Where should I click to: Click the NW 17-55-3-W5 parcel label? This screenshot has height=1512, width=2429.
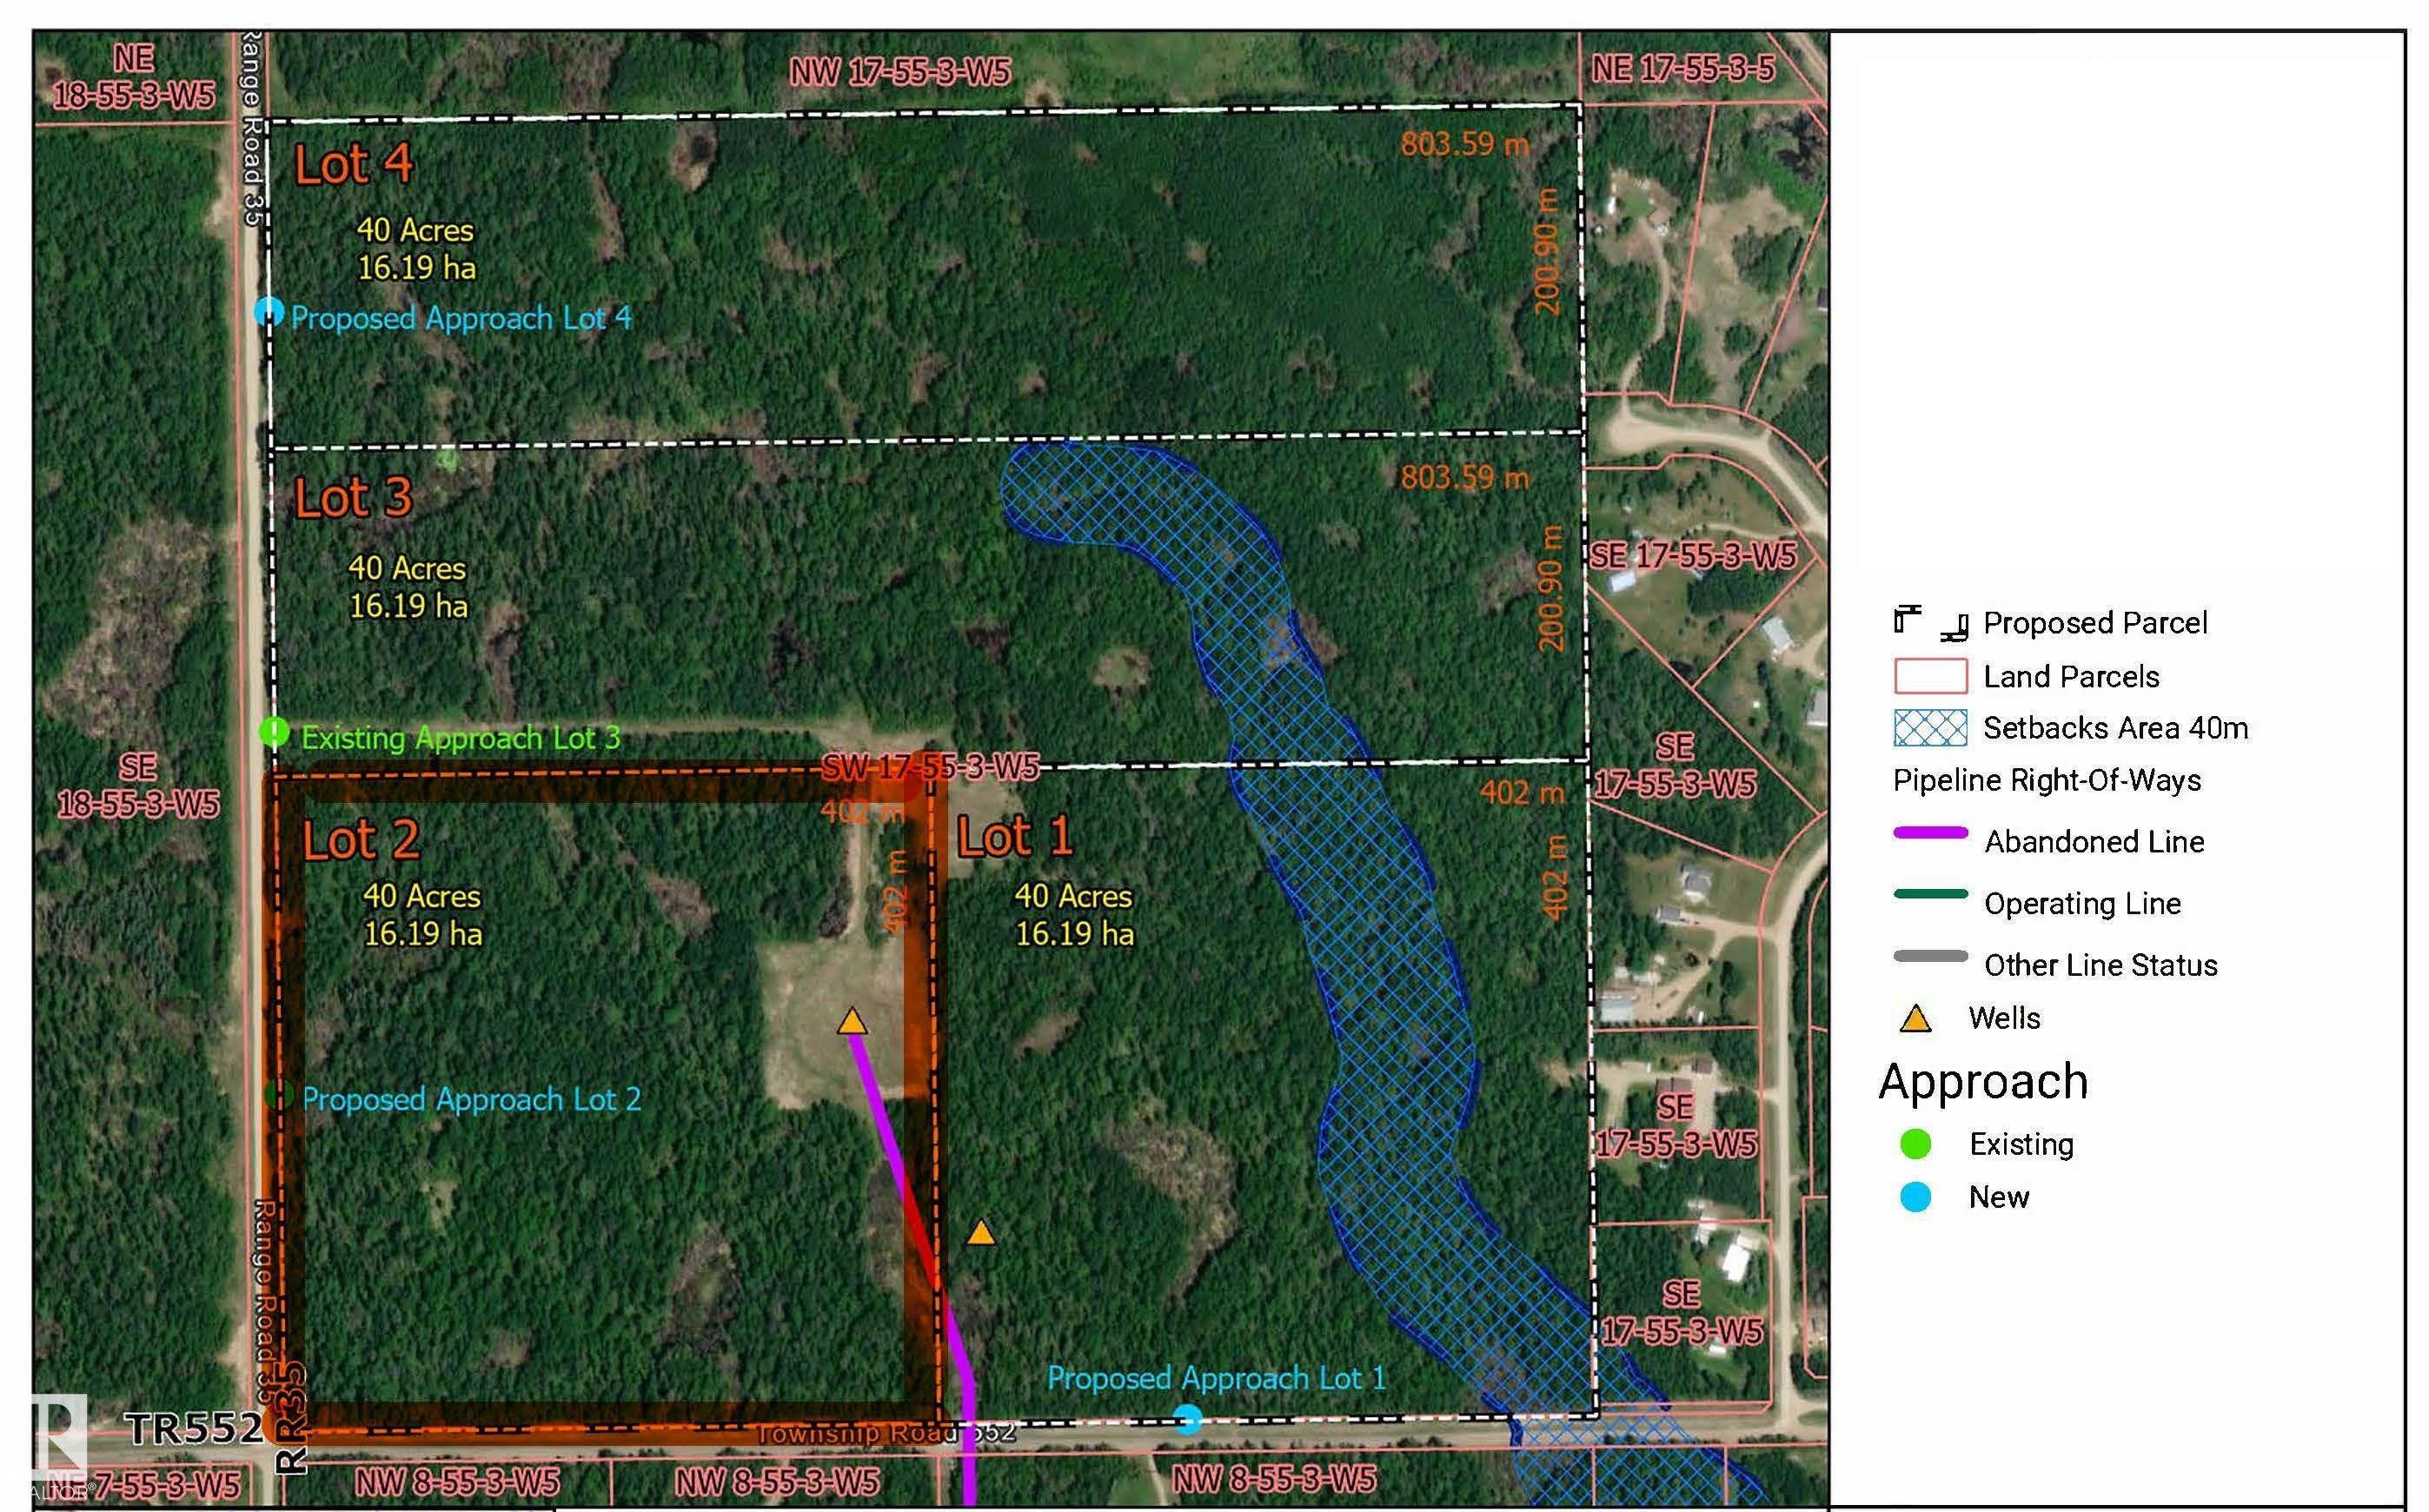(899, 72)
